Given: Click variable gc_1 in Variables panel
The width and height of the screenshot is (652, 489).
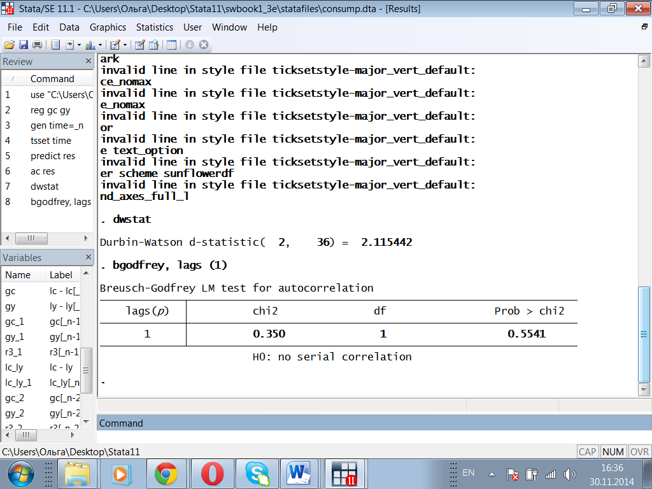Looking at the screenshot, I should (15, 322).
